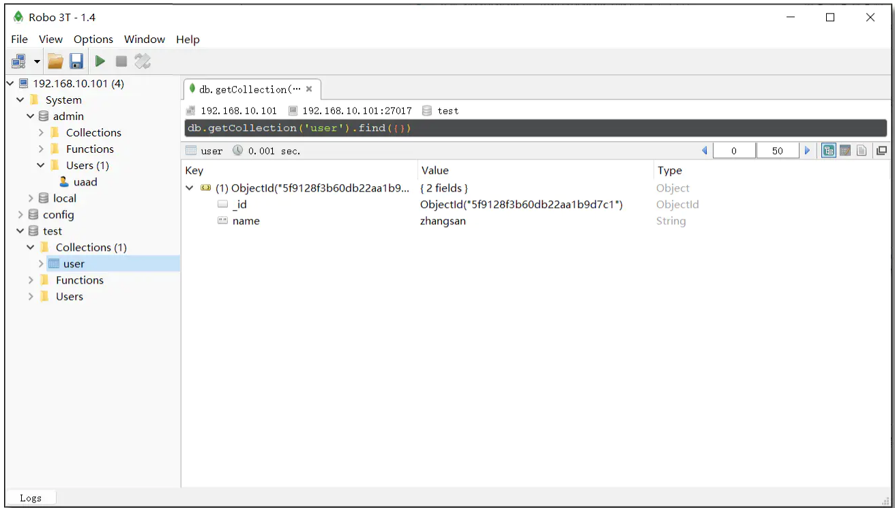Maximize the Robo 3T window
895x508 pixels.
830,18
